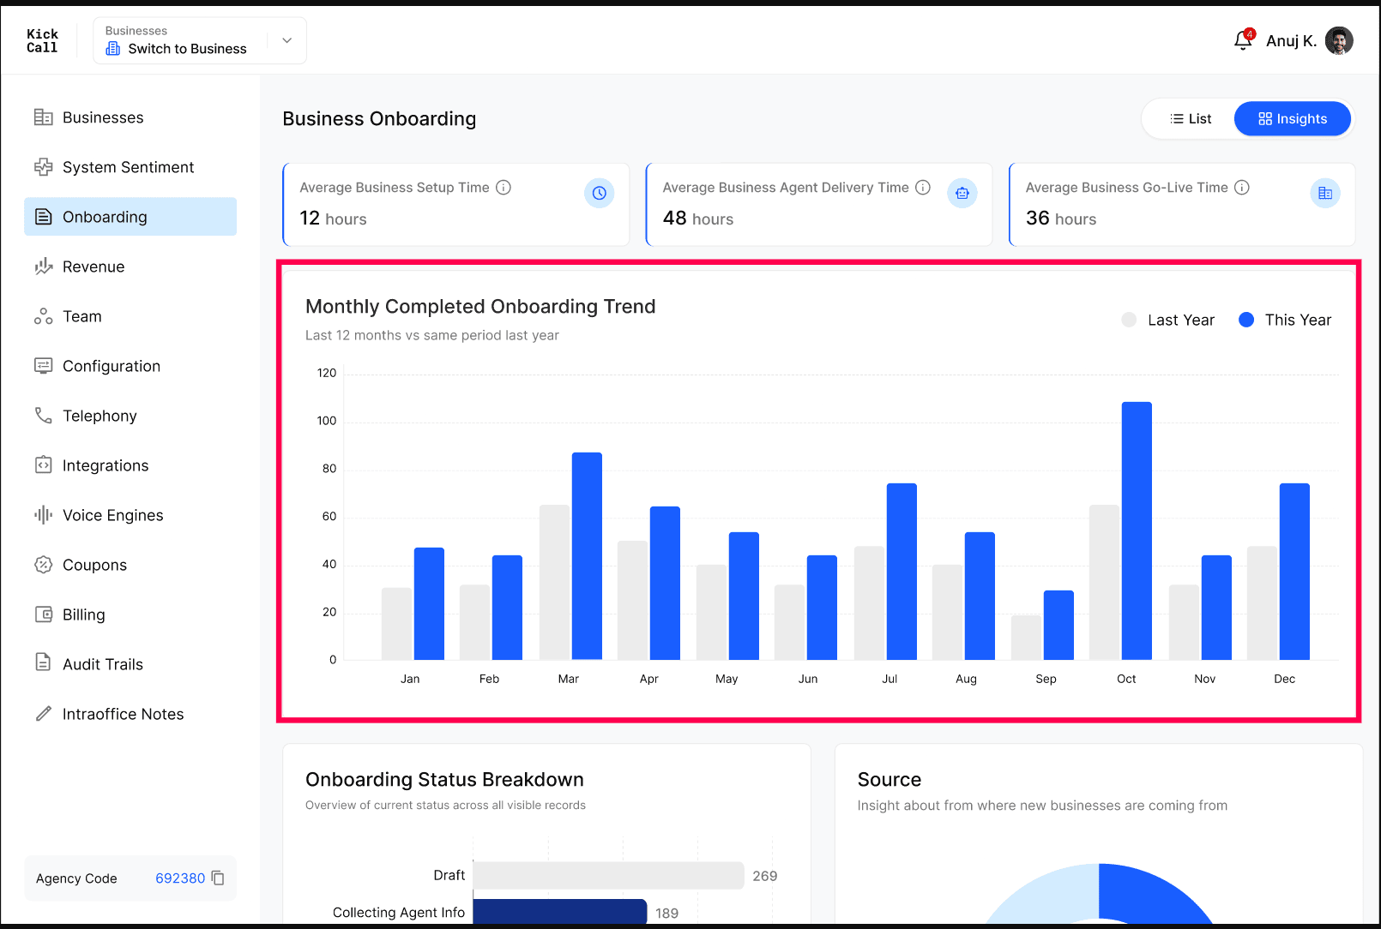Click the clock icon on Setup Time card
1381x929 pixels.
pos(599,194)
